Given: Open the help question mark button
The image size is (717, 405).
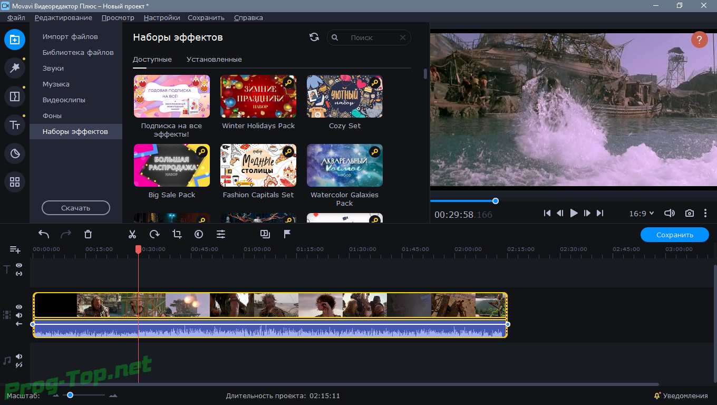Looking at the screenshot, I should point(700,40).
